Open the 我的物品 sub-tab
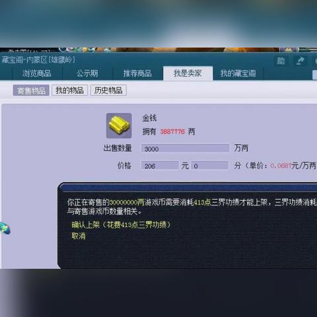Screen dimensions: 317x317 coord(69,90)
